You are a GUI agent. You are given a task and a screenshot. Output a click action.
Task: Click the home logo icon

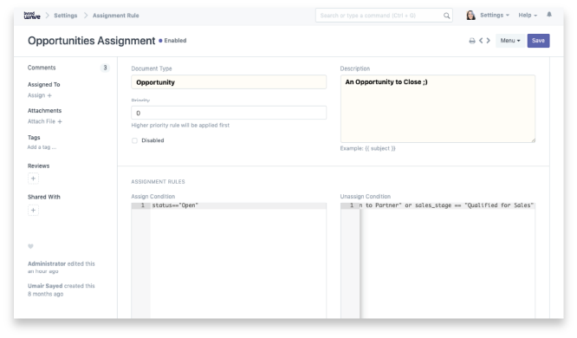32,16
